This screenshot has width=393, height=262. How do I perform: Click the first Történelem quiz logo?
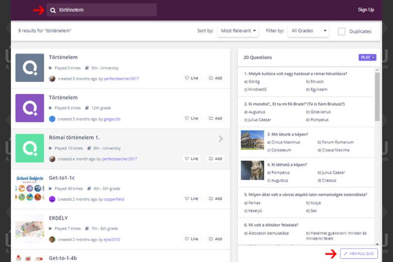tap(29, 67)
